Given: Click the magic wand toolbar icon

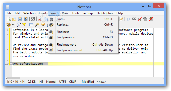Looking at the screenshot, I should tap(37, 25).
